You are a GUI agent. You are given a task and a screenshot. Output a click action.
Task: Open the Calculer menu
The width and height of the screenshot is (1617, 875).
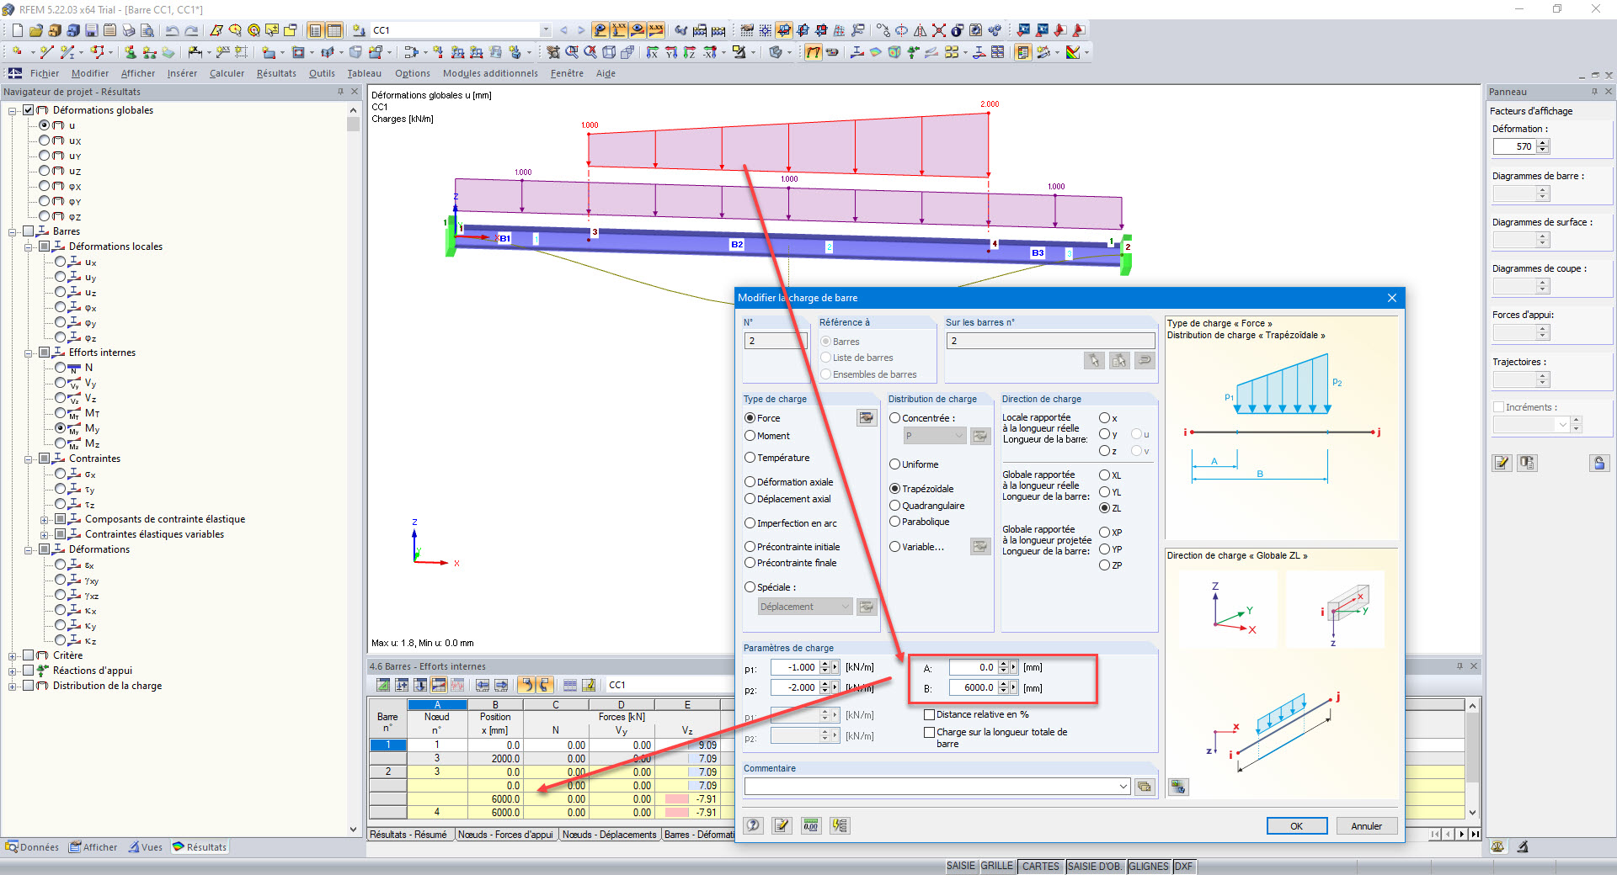[227, 73]
